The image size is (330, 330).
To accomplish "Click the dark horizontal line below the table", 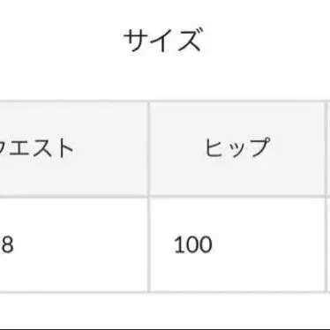I will (165, 329).
